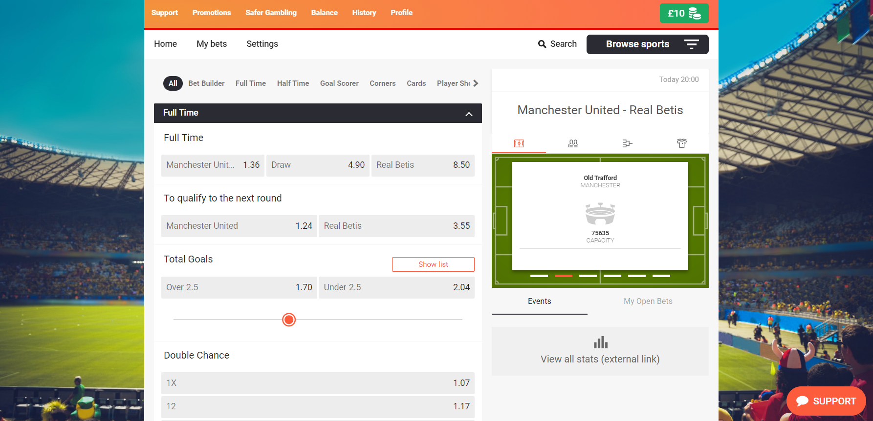This screenshot has height=421, width=873.
Task: Pick Real Betis to qualify 3.55
Action: 397,226
